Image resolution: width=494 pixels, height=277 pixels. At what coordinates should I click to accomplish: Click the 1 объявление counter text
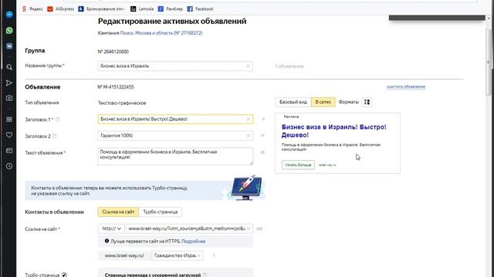coord(289,66)
